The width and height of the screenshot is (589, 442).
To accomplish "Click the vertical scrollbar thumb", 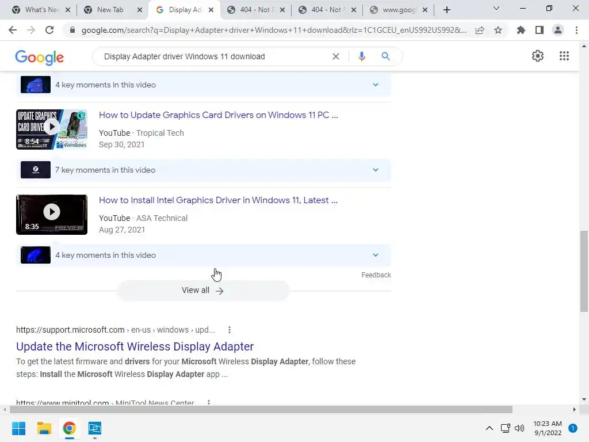I will tap(584, 272).
